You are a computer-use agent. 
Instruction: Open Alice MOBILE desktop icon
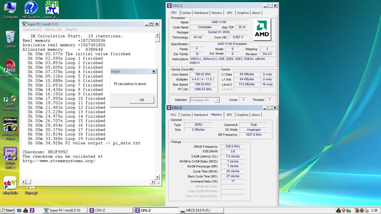point(10,69)
